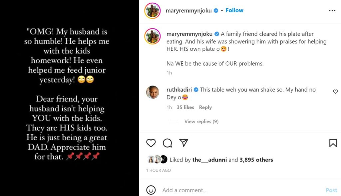This screenshot has width=341, height=196.
Task: Save post with bookmark icon
Action: [x=333, y=143]
